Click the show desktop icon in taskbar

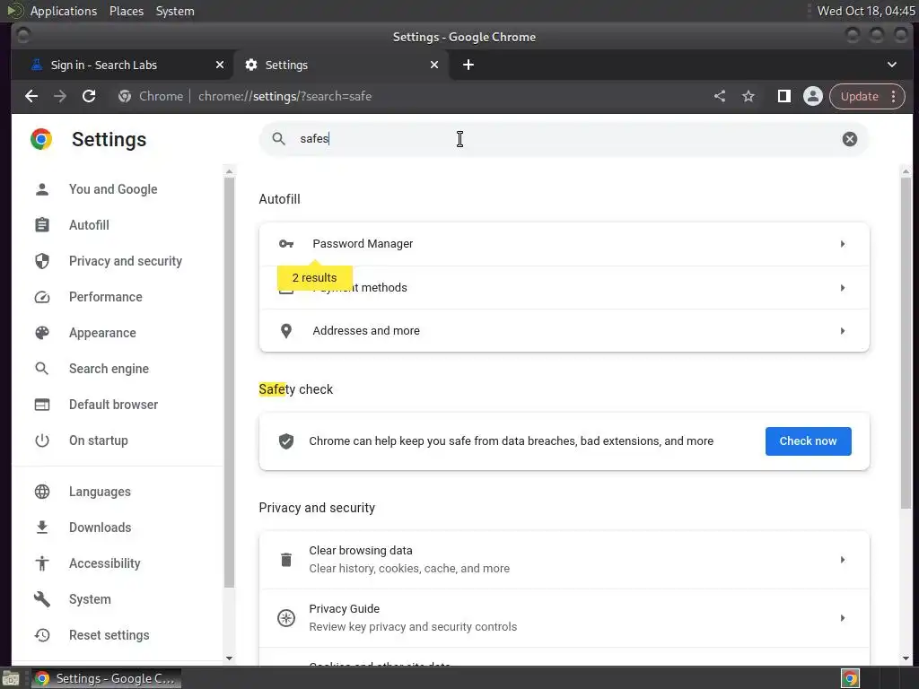(x=10, y=679)
